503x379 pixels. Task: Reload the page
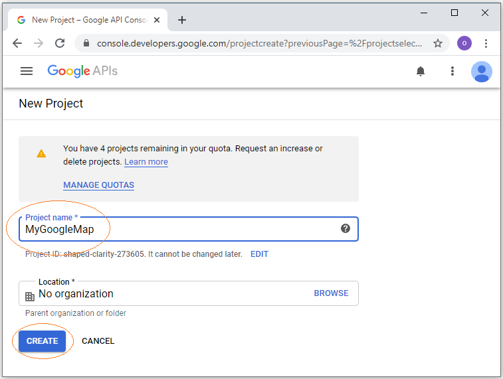click(x=60, y=43)
